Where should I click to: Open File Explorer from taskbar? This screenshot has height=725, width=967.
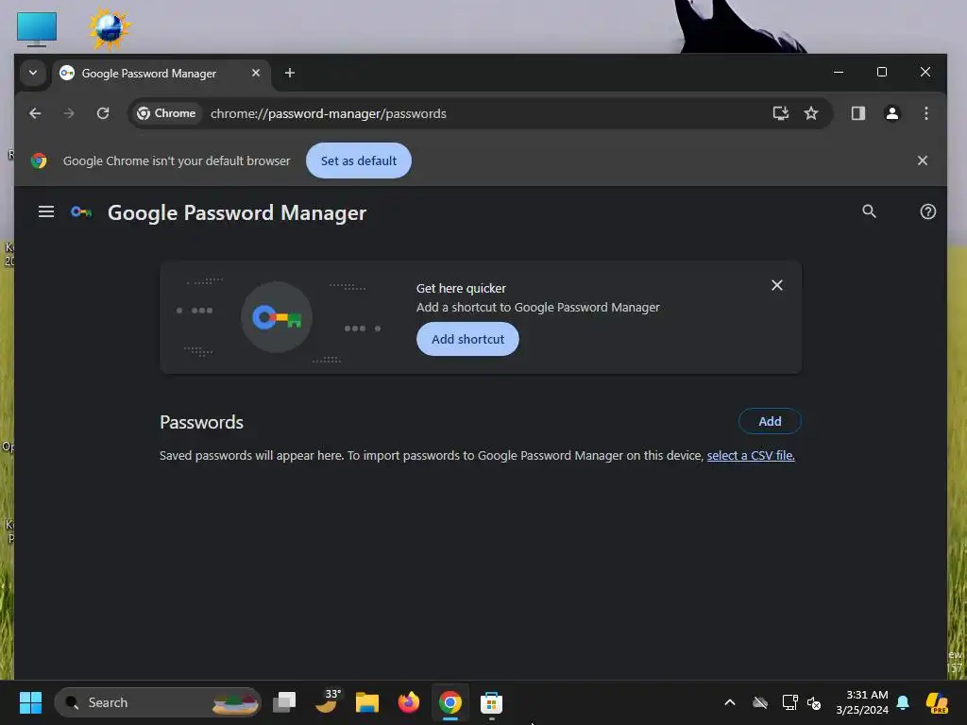(x=367, y=702)
